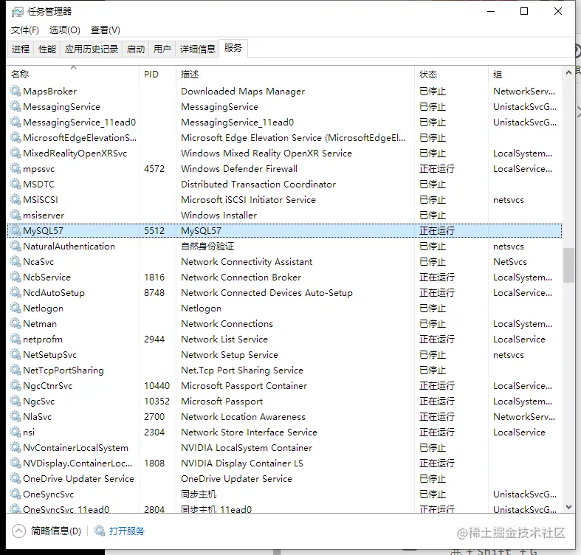Image resolution: width=581 pixels, height=555 pixels.
Task: Switch to the 性能 tab
Action: pos(47,49)
